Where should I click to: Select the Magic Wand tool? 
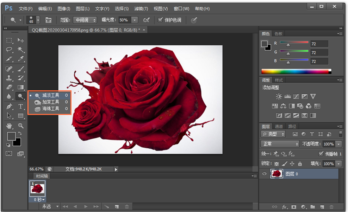tap(21, 50)
